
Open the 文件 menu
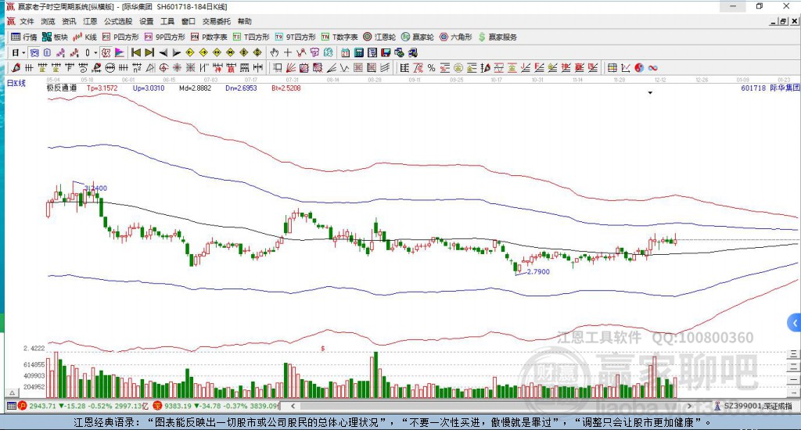27,21
